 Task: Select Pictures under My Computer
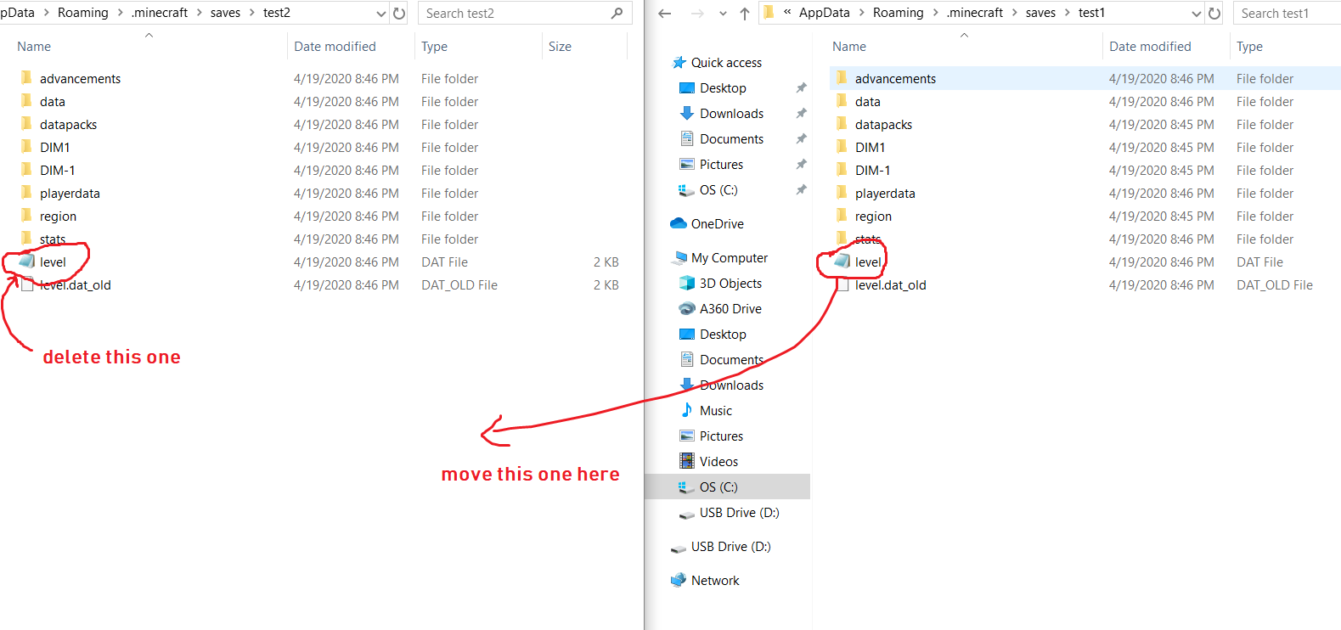tap(721, 436)
